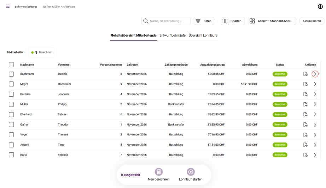Click the 9'074.85 CHF payout amount

[216, 104]
